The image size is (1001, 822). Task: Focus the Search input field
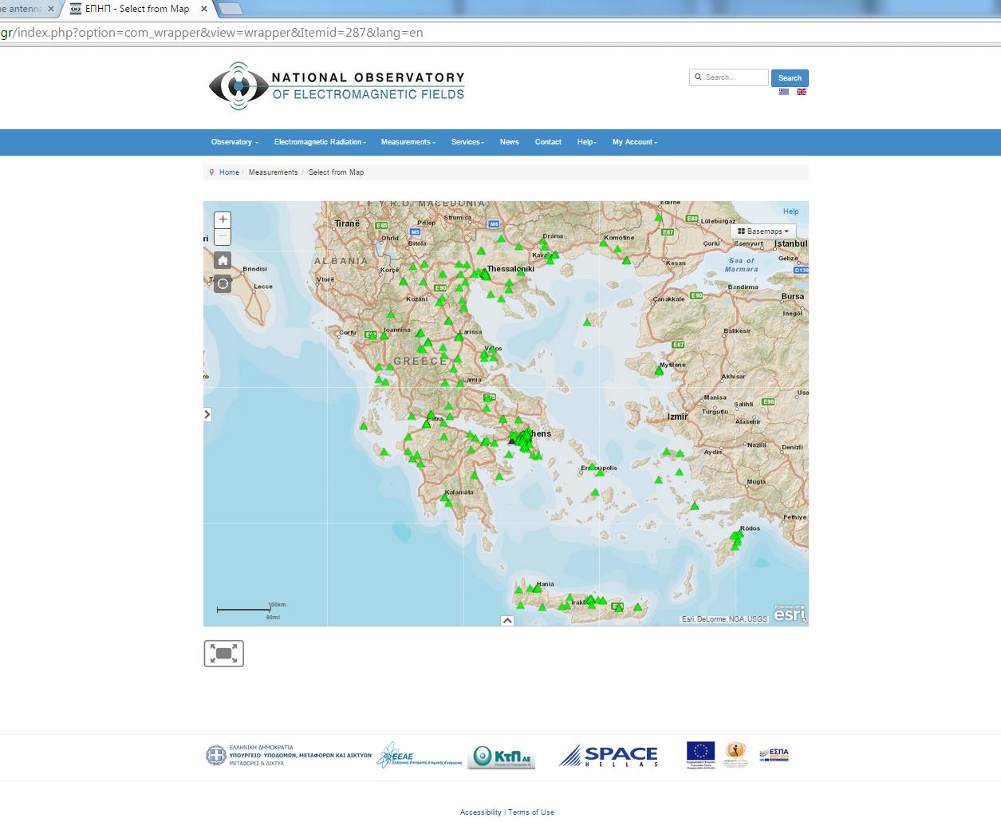coord(729,77)
